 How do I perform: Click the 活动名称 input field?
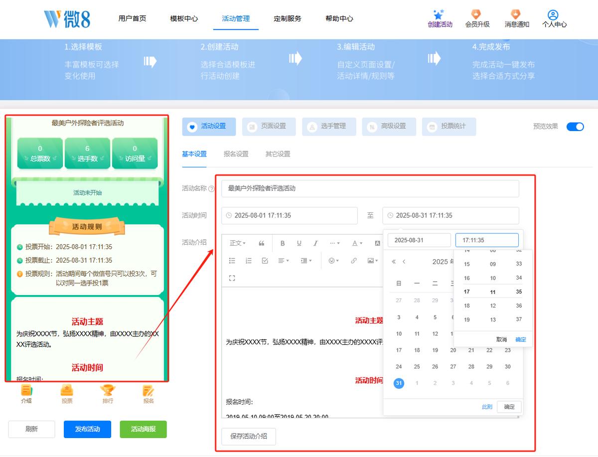pos(370,188)
